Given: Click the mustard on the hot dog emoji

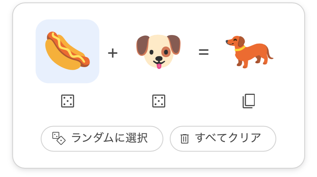Looking at the screenshot, I should [67, 47].
